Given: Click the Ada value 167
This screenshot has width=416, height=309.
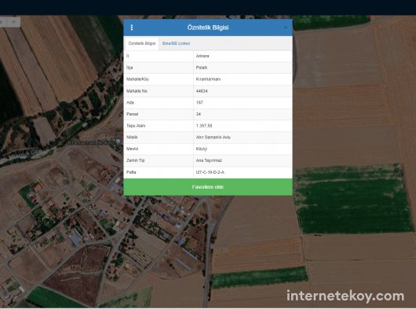Looking at the screenshot, I should pos(199,102).
